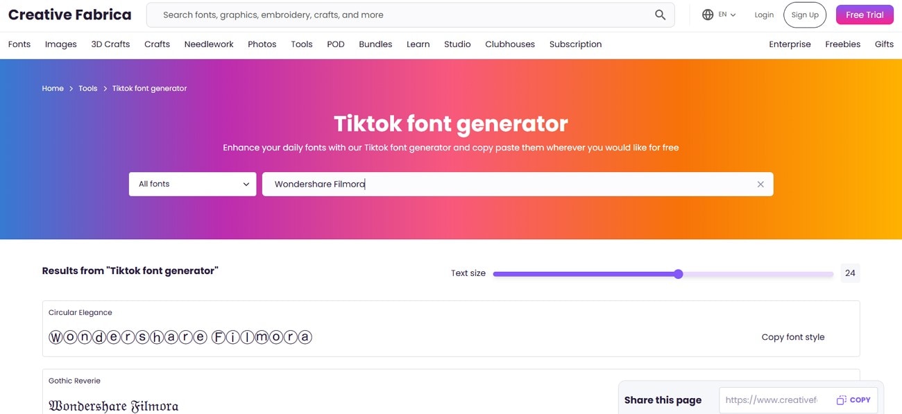This screenshot has height=414, width=902.
Task: Open the Studio menu
Action: (x=457, y=44)
